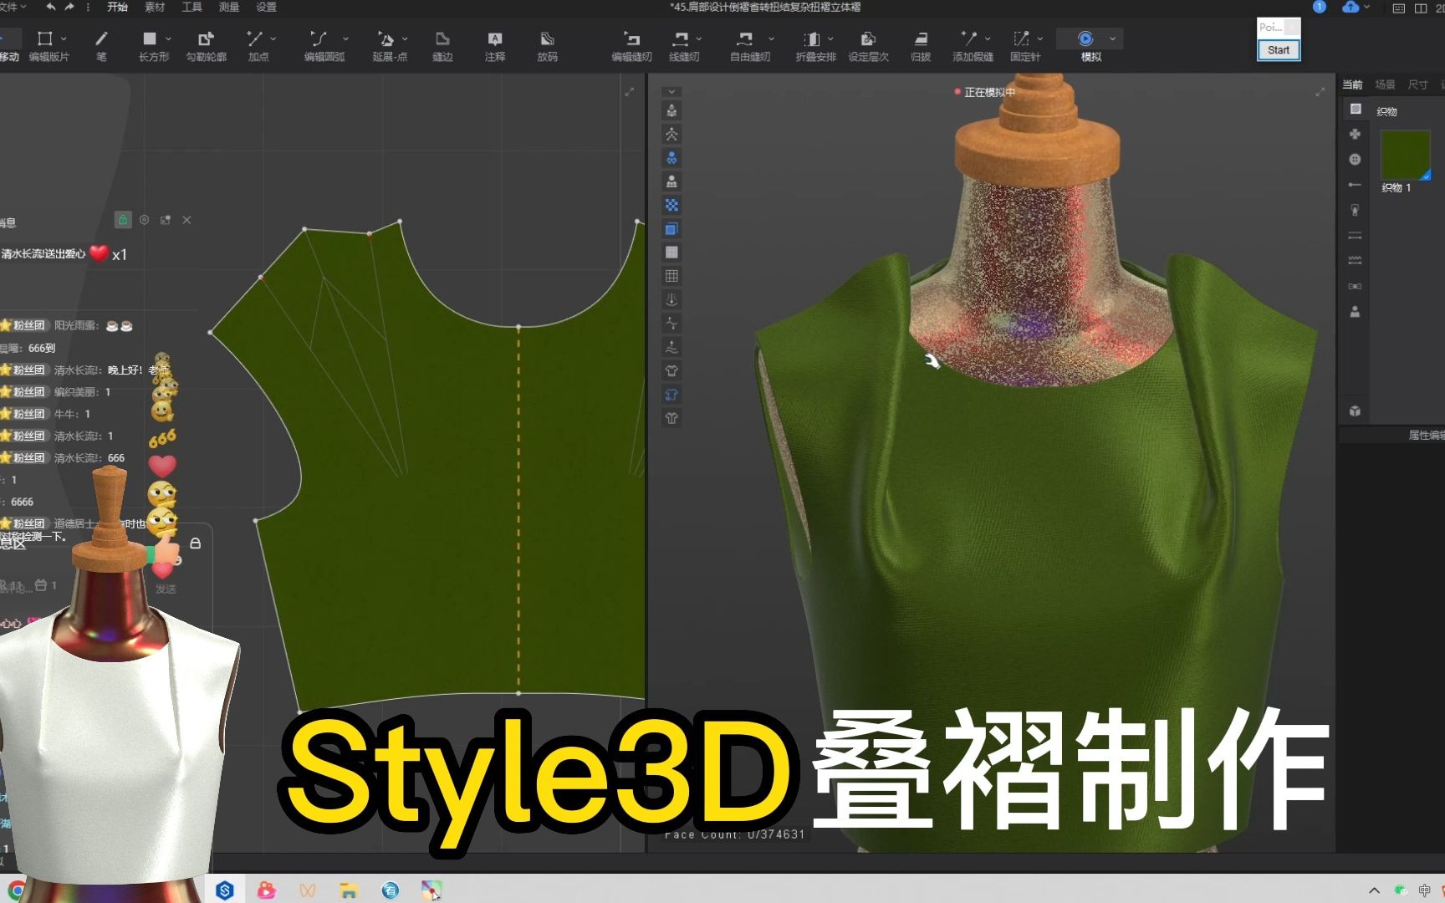Toggle solid gray surface display icon

(x=671, y=252)
